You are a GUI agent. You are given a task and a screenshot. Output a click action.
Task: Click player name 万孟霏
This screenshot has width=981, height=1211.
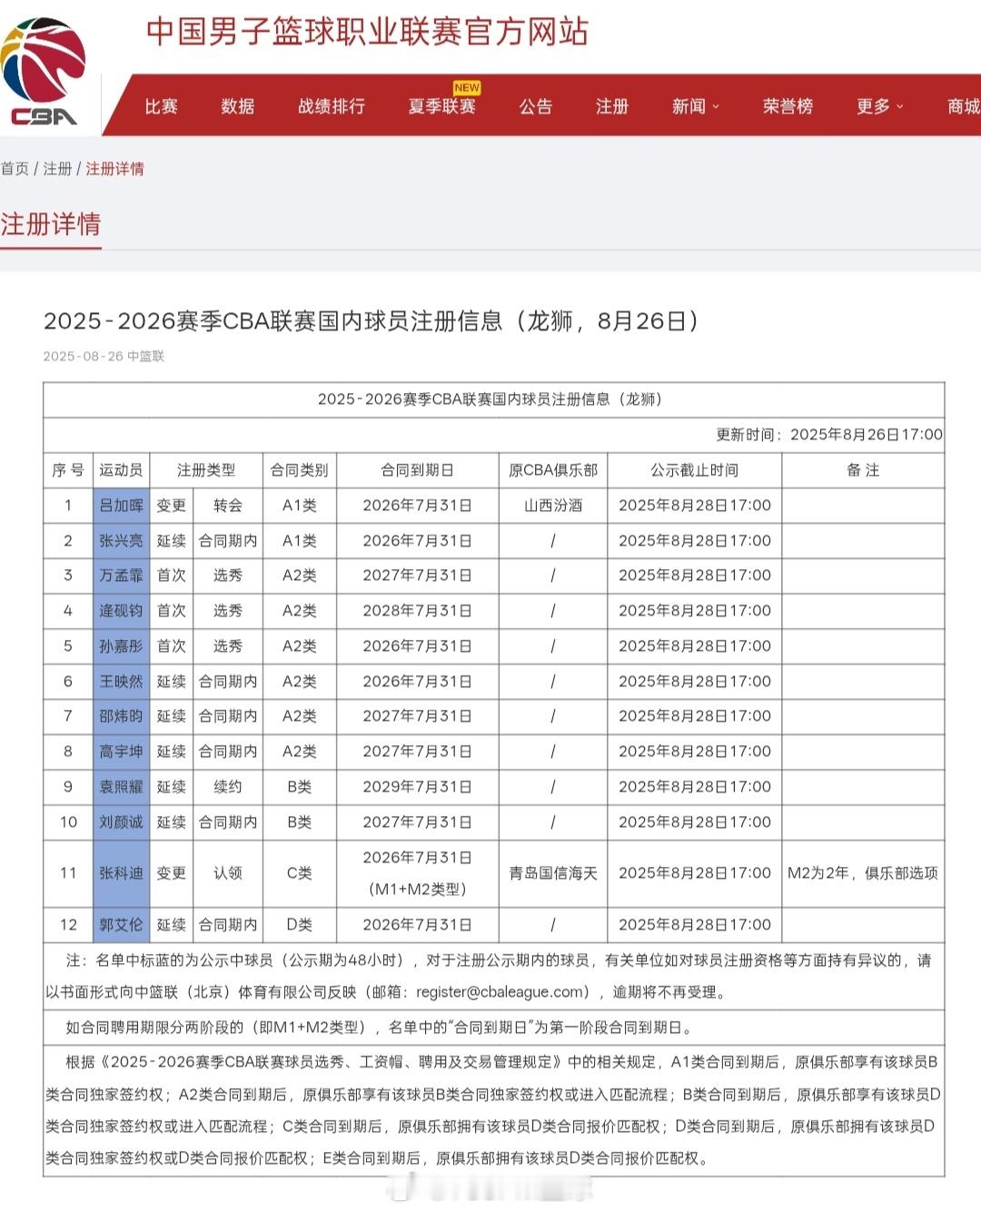tap(121, 576)
